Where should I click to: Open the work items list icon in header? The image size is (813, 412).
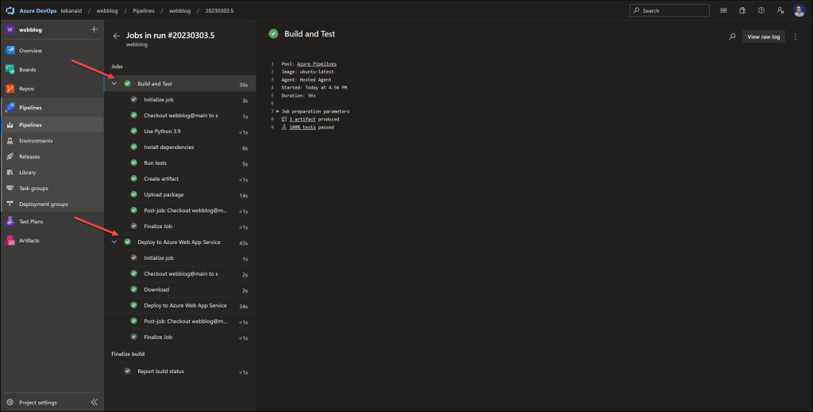[x=723, y=10]
